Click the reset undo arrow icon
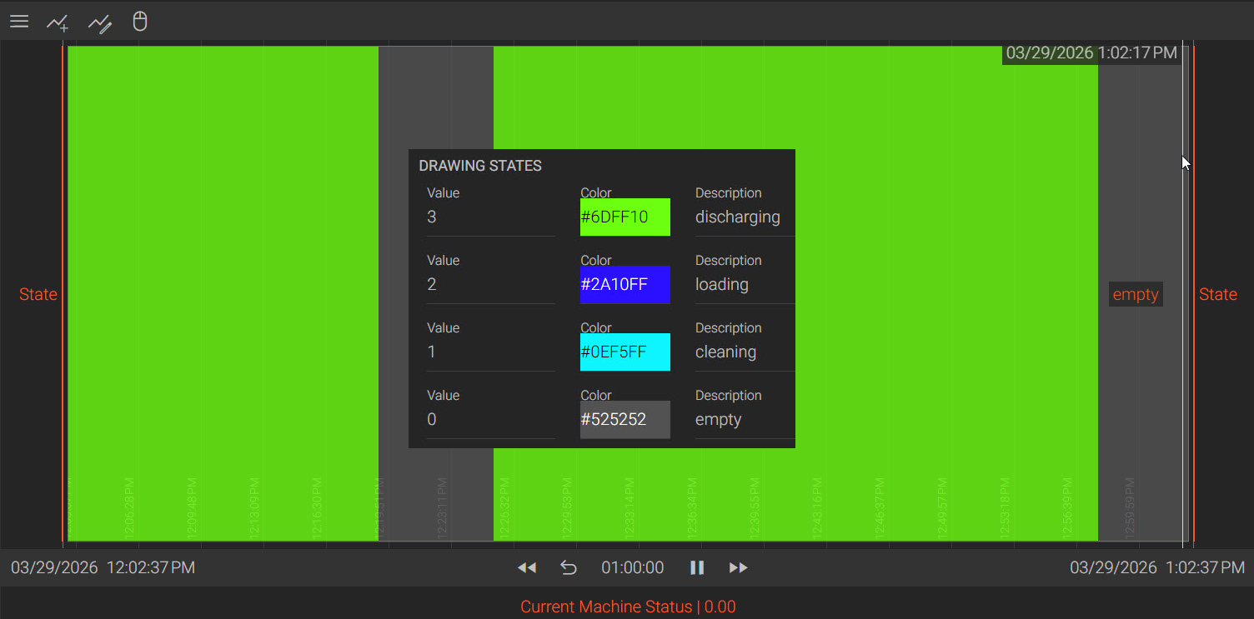 point(569,567)
